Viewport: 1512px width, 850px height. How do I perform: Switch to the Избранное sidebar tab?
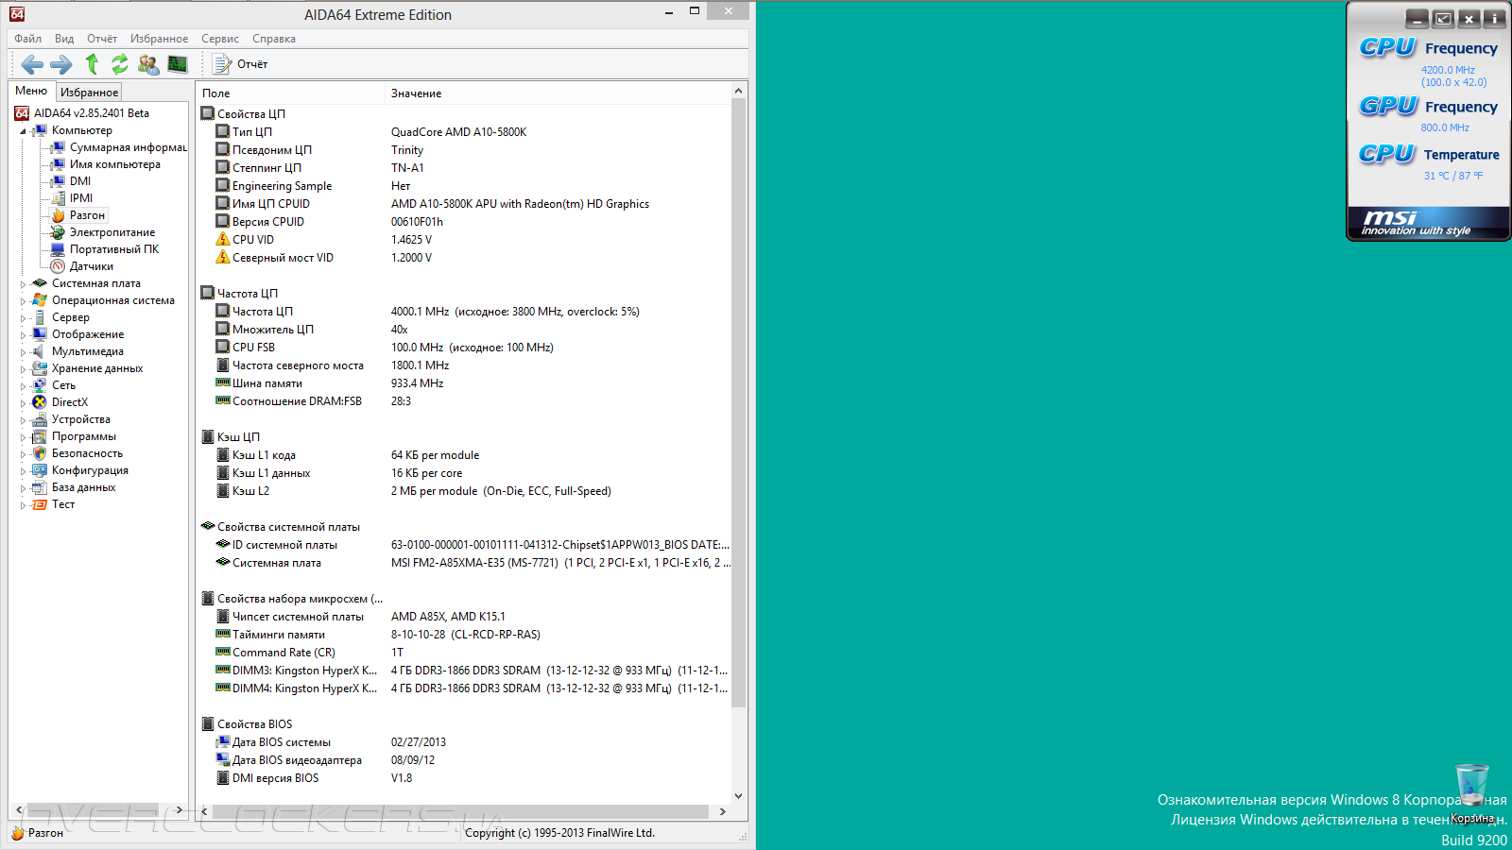[89, 92]
